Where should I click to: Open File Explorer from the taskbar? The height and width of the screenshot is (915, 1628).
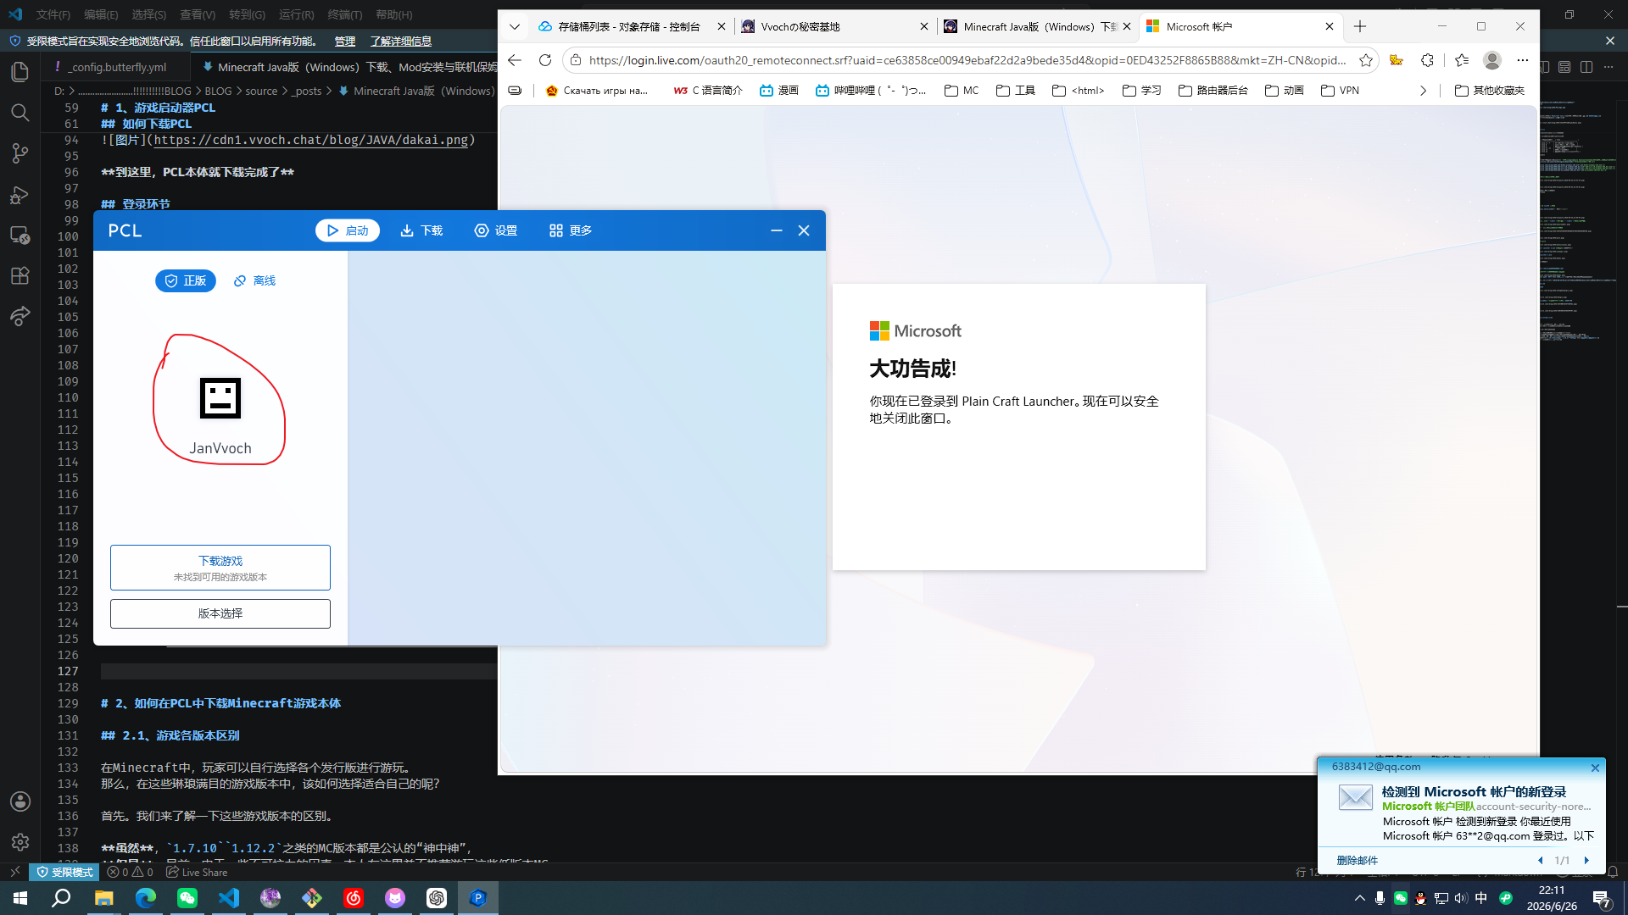point(104,898)
